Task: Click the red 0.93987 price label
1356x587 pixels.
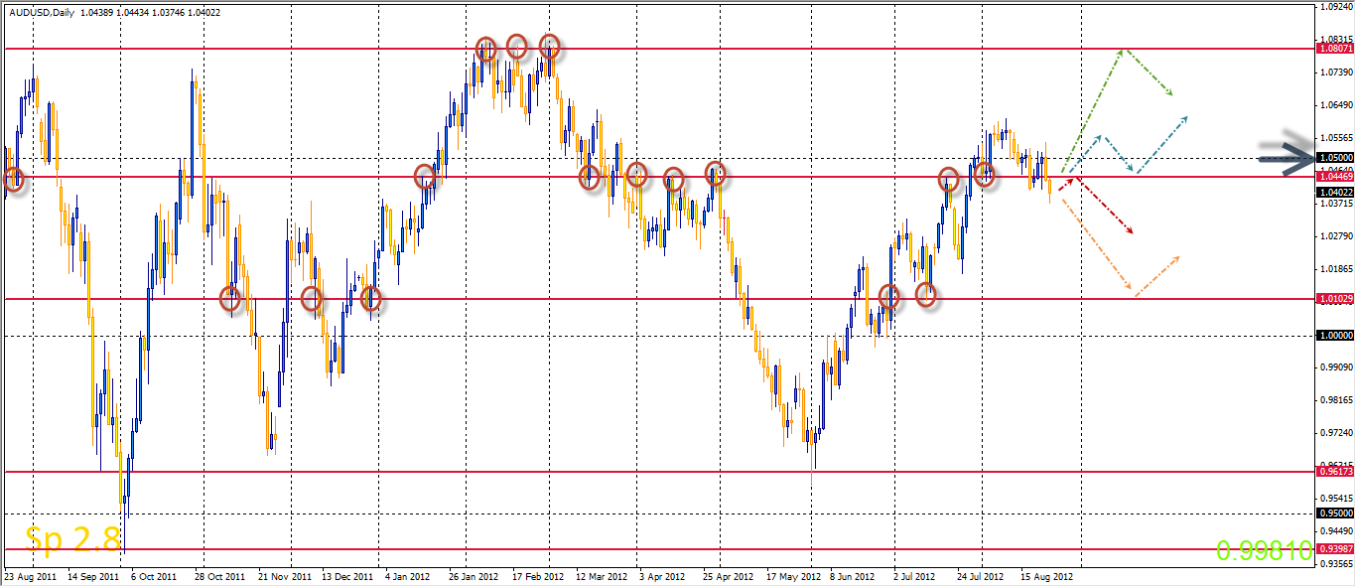Action: [1333, 549]
